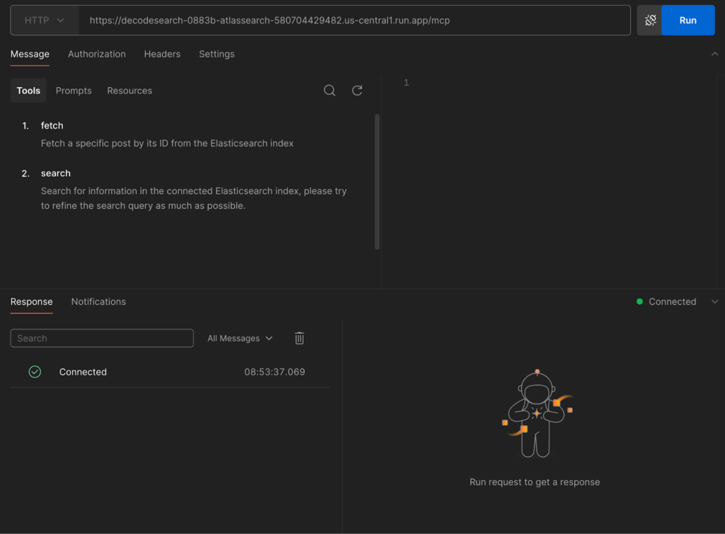Select the fetch tool from list
The height and width of the screenshot is (534, 725).
52,125
